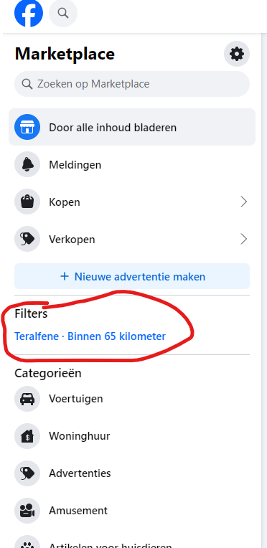
Task: Click the house icon for Woninghuur
Action: [27, 436]
